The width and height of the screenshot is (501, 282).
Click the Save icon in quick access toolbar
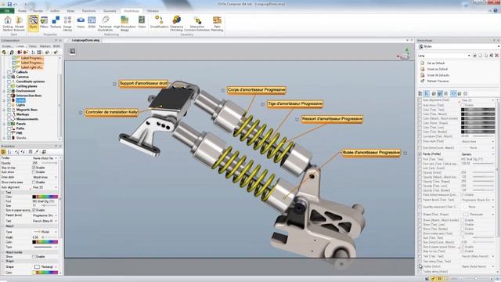pos(9,4)
